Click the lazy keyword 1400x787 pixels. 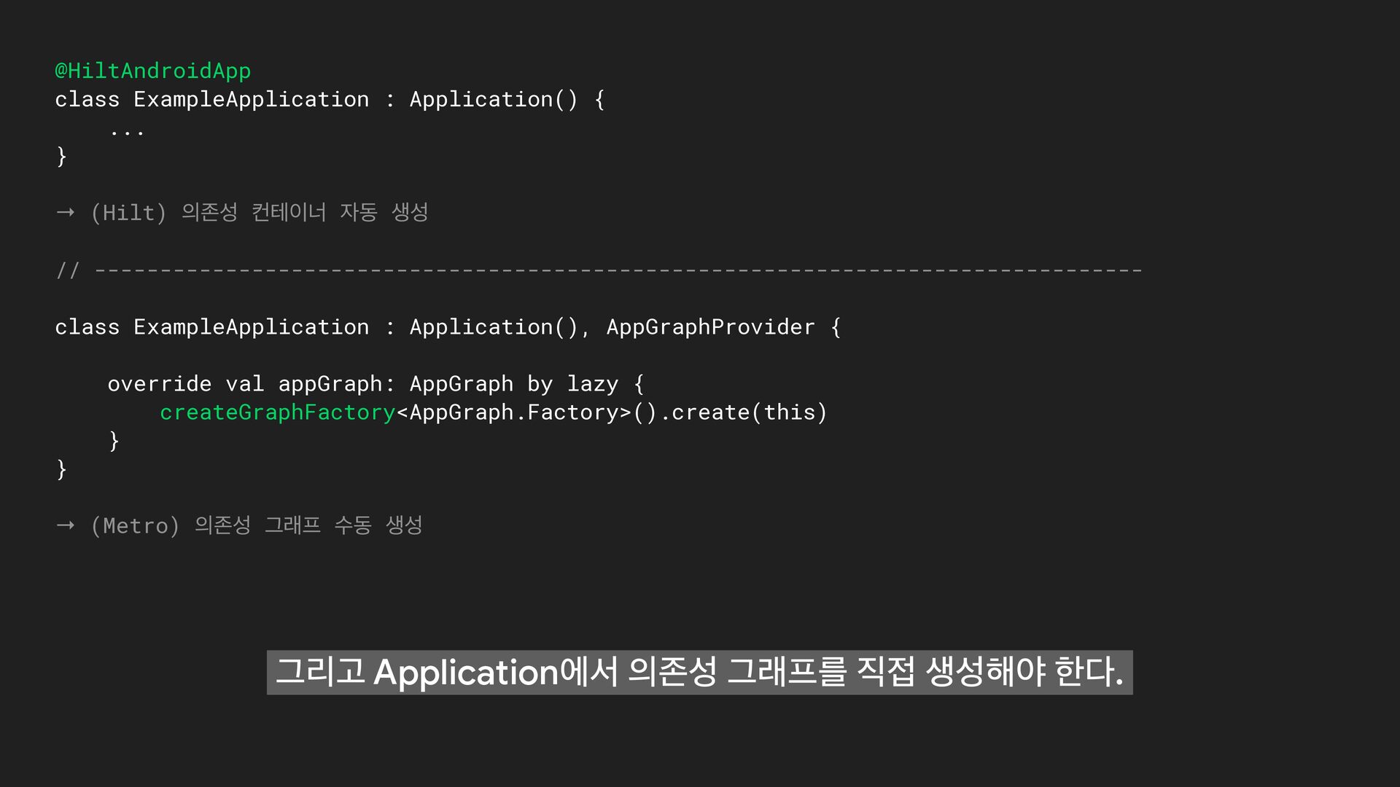tap(592, 384)
